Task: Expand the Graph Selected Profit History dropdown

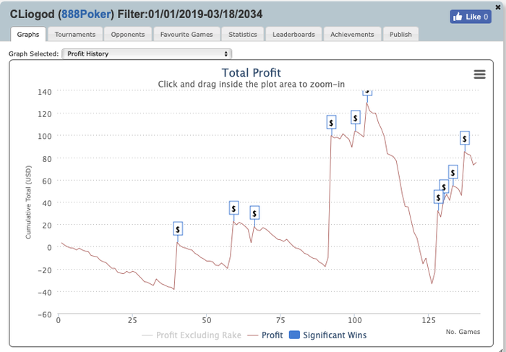Action: pos(147,54)
